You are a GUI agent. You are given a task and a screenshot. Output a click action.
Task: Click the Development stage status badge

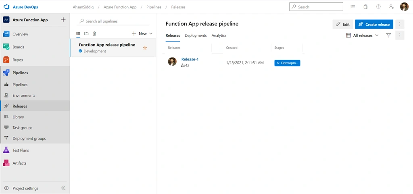coord(287,63)
